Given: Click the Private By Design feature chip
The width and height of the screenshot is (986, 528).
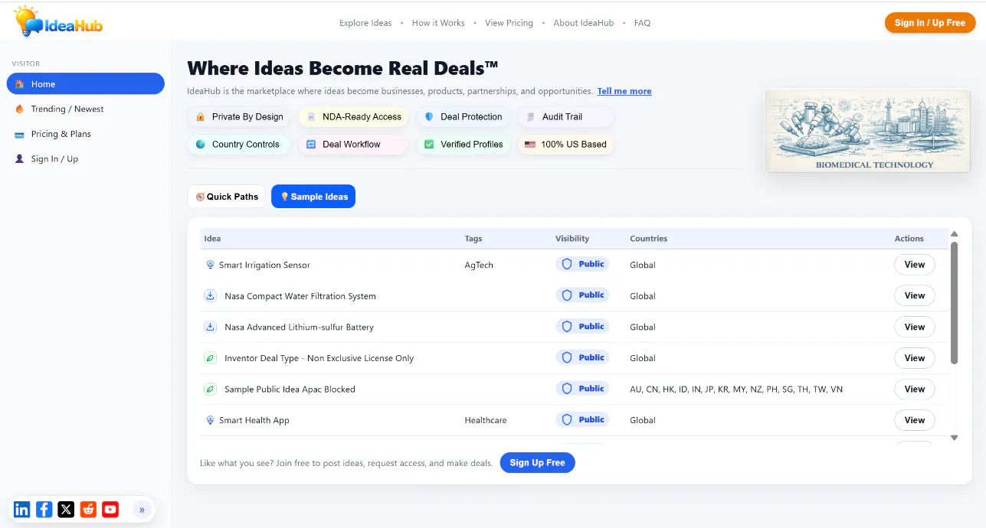Looking at the screenshot, I should point(239,117).
